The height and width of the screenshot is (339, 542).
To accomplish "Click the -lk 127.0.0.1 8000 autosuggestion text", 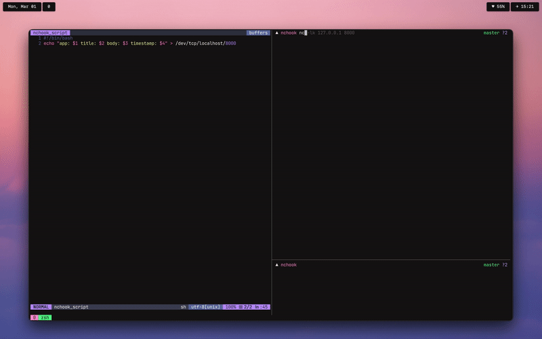I will 331,33.
